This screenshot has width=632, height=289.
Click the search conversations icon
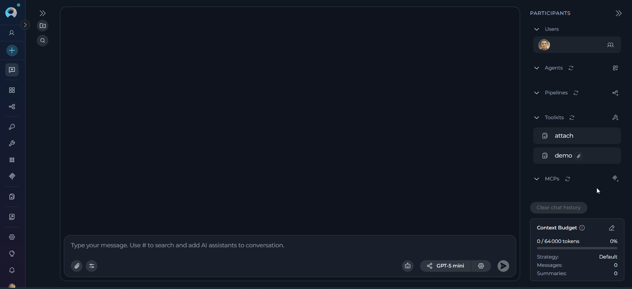click(x=43, y=41)
